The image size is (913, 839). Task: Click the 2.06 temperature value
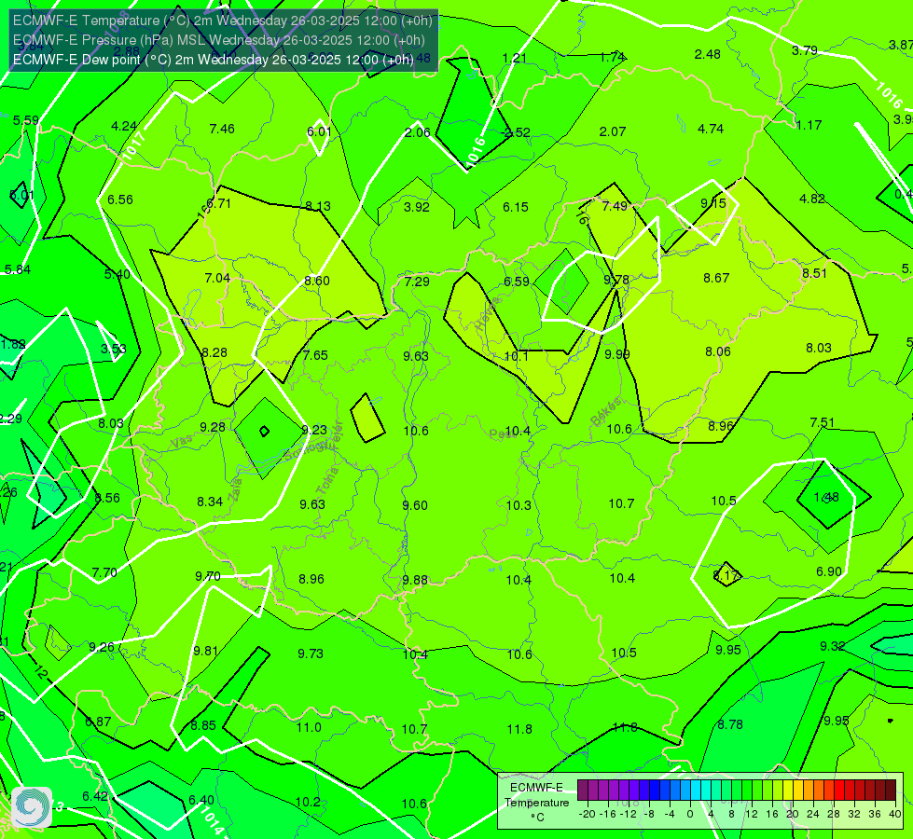(417, 132)
